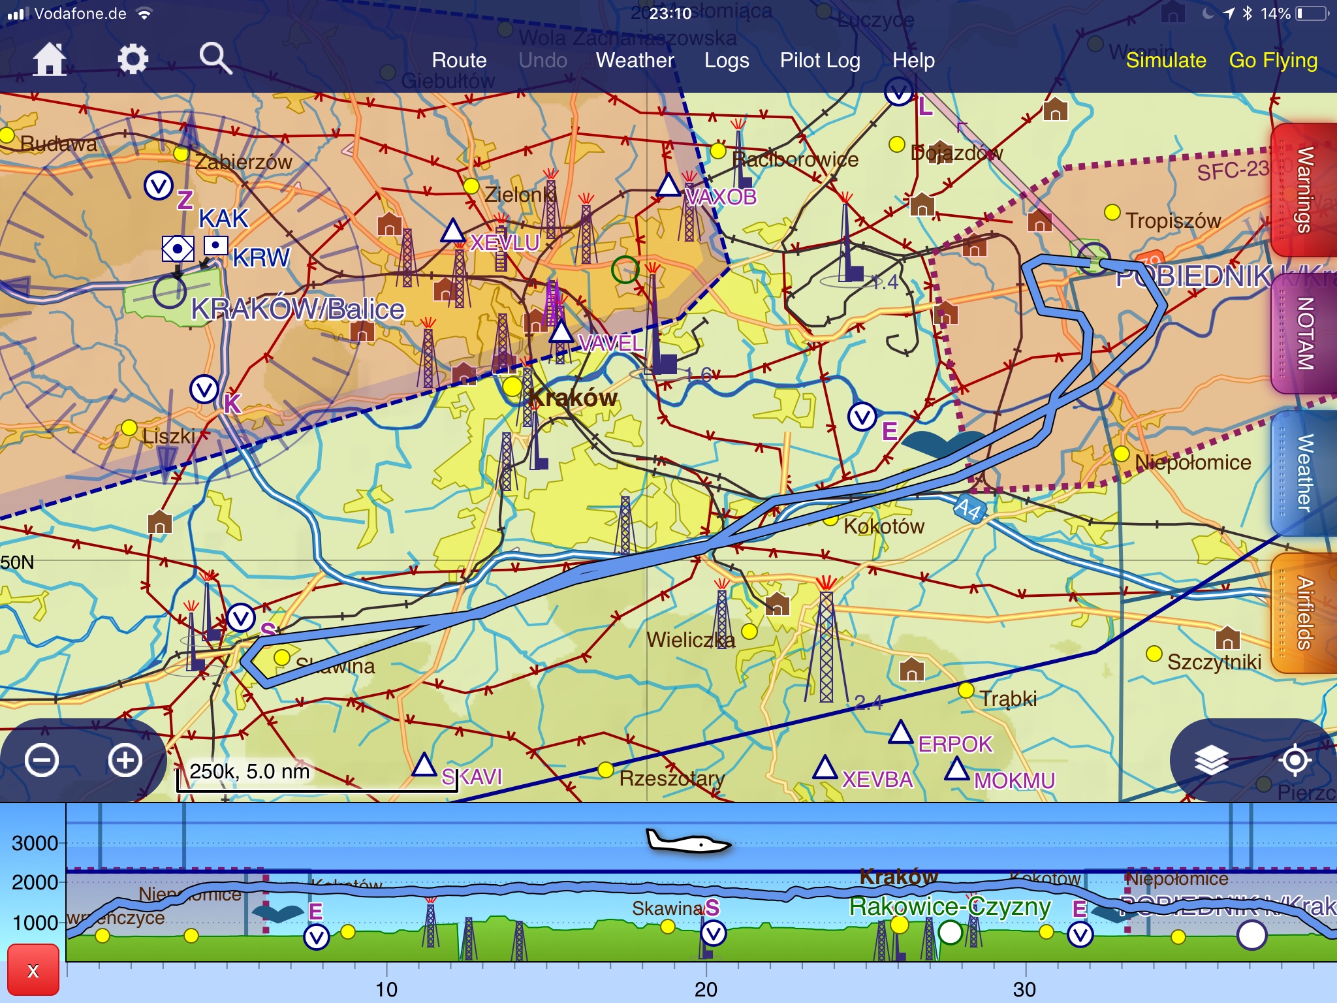The height and width of the screenshot is (1003, 1337).
Task: Select VRP Z reporting point marker
Action: coord(158,186)
